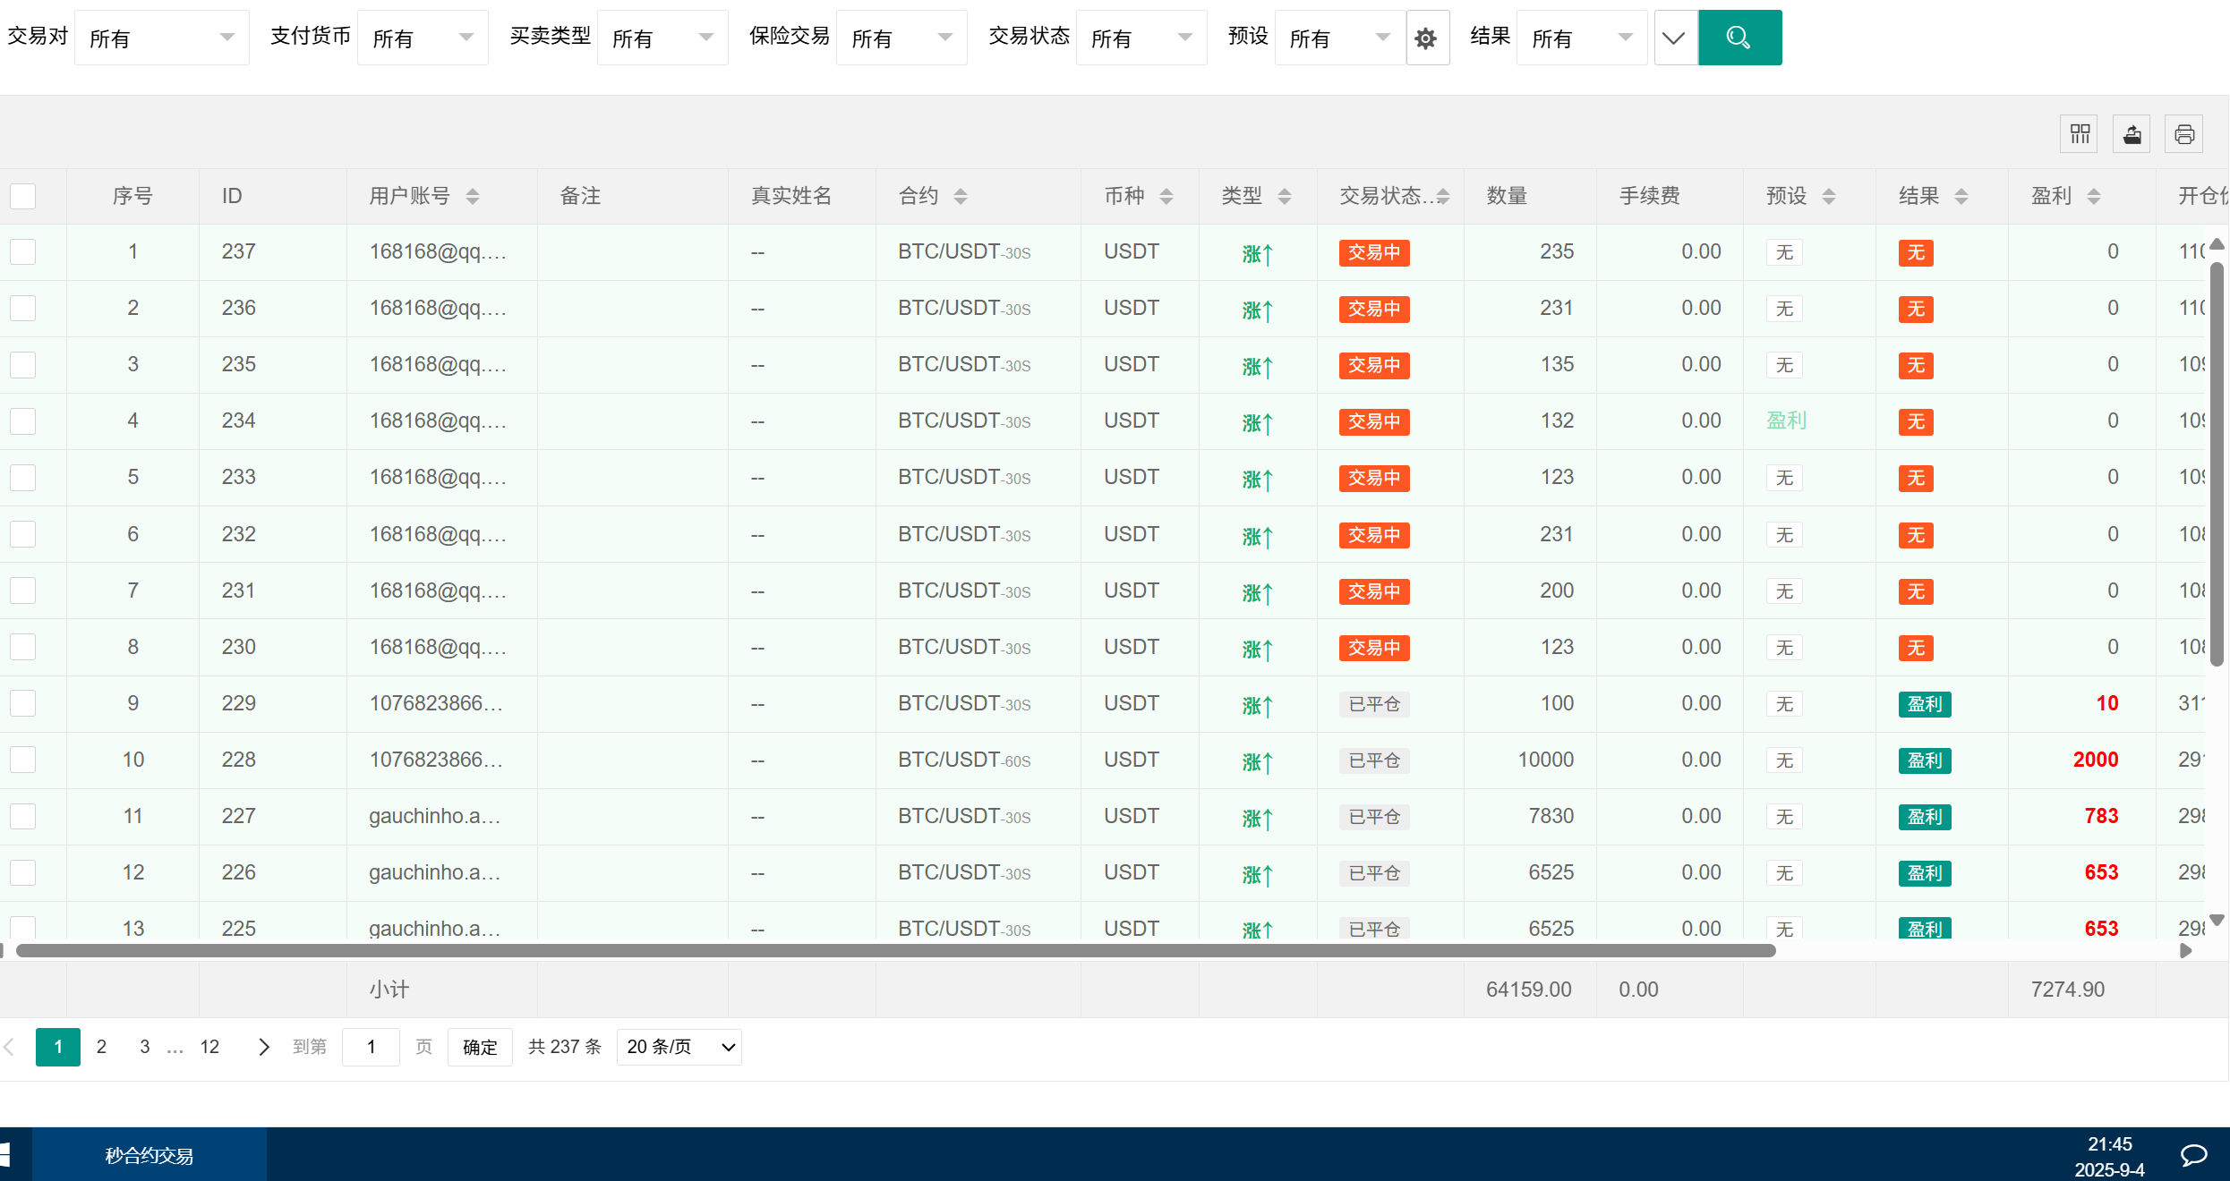
Task: Click the export table icon
Action: 2132,134
